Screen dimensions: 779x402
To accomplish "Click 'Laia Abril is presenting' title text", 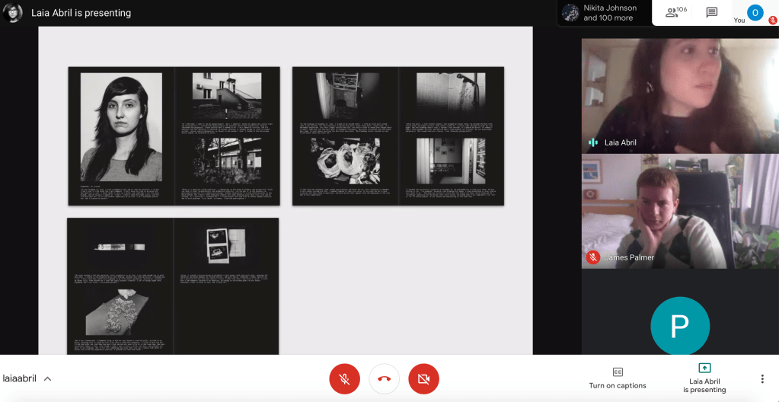I will click(x=81, y=13).
